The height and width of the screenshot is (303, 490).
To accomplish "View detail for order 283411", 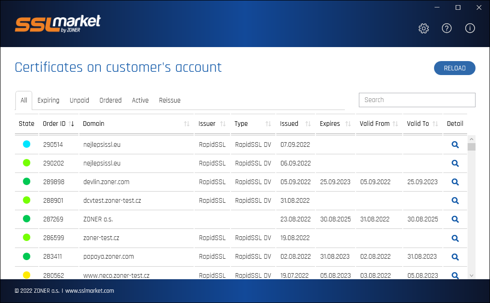I will 455,257.
